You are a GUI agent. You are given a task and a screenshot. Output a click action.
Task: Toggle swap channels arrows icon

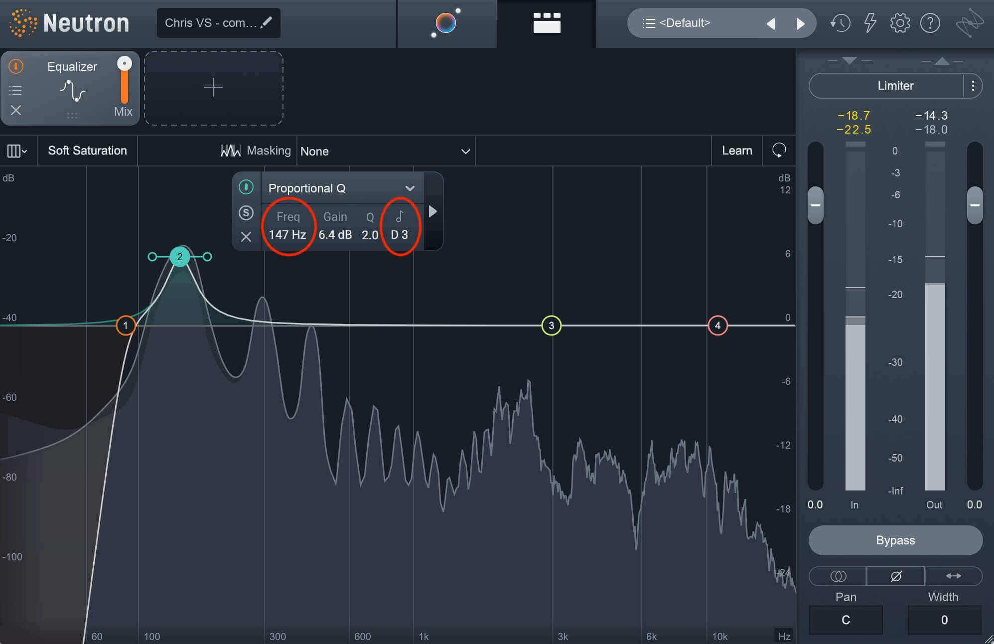954,576
